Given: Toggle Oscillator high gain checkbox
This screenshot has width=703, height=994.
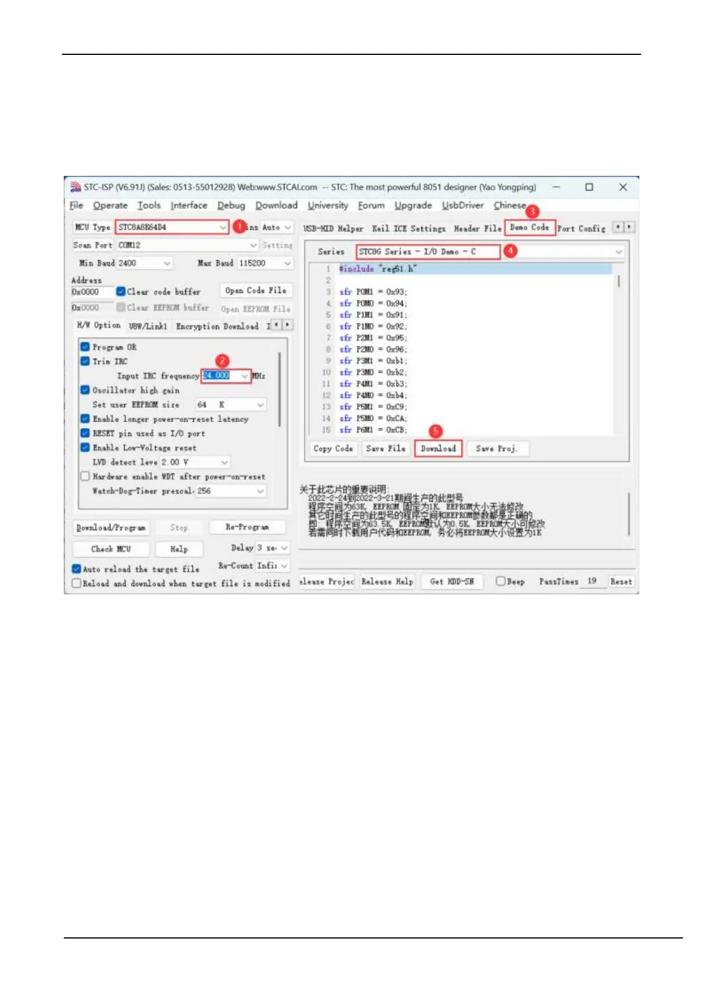Looking at the screenshot, I should [85, 390].
